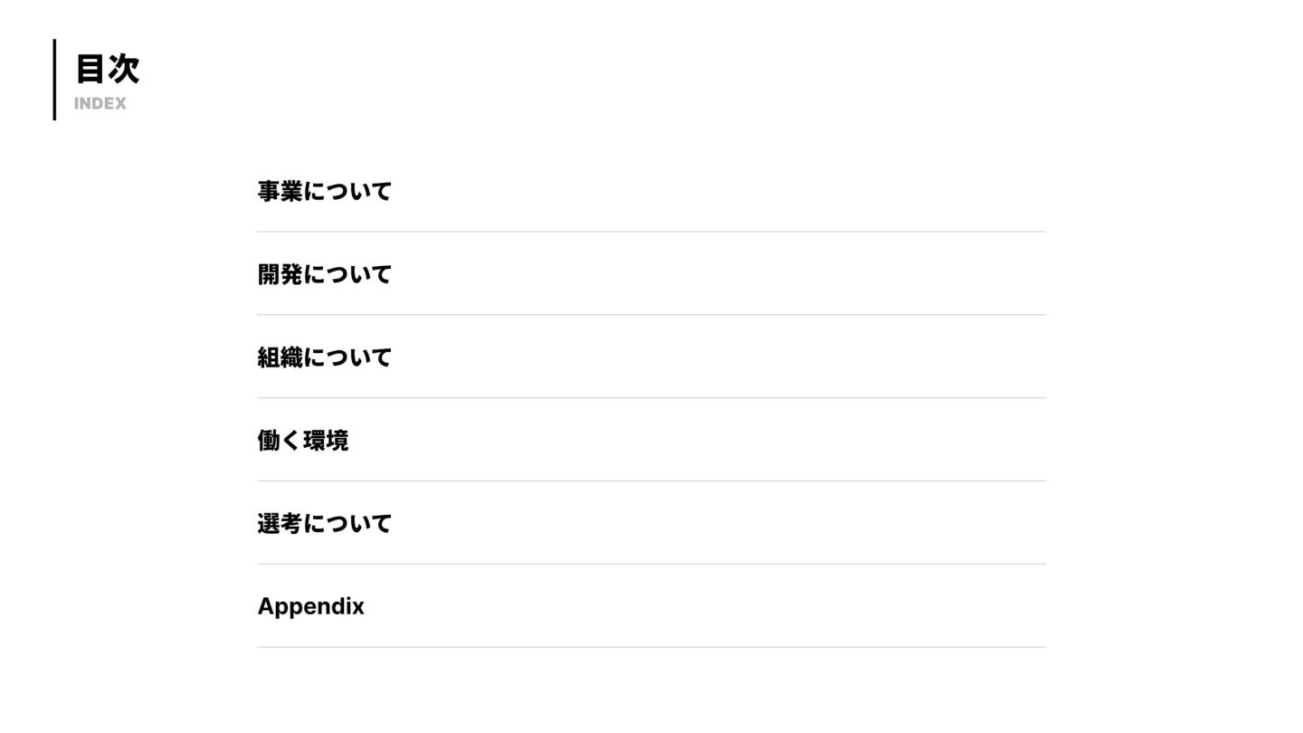Image resolution: width=1303 pixels, height=733 pixels.
Task: Go to the 開発について entry
Action: [x=324, y=275]
